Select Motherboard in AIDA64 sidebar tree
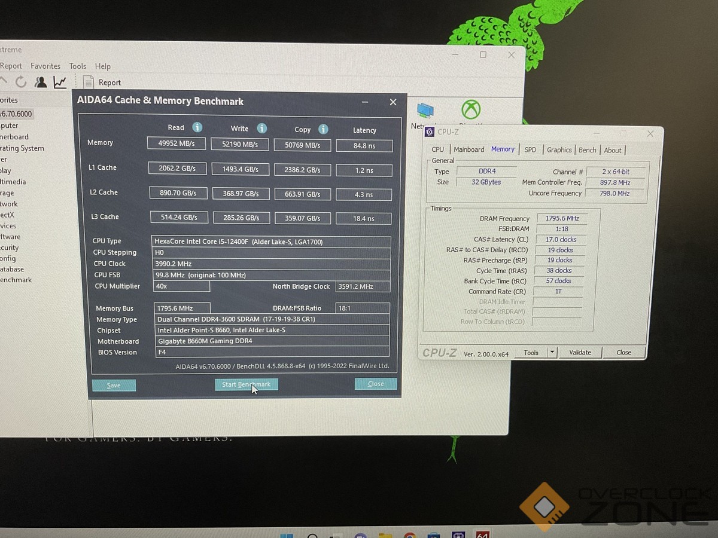This screenshot has width=718, height=538. (x=14, y=137)
